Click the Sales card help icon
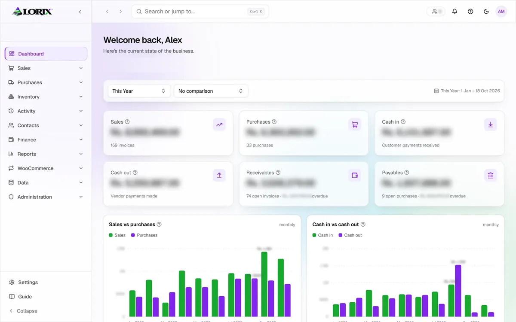The height and width of the screenshot is (322, 516). 127,122
